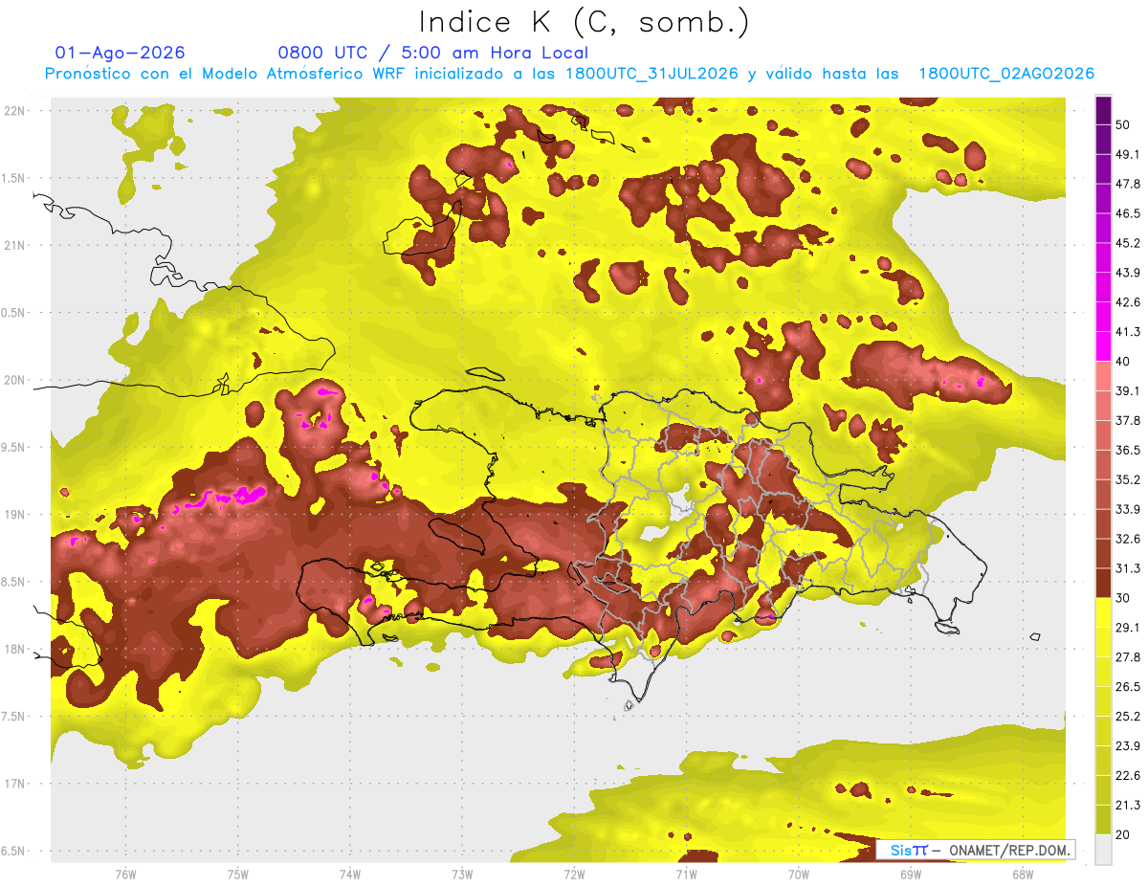
Task: Click the colorbar value "25.2"
Action: coord(1127,716)
